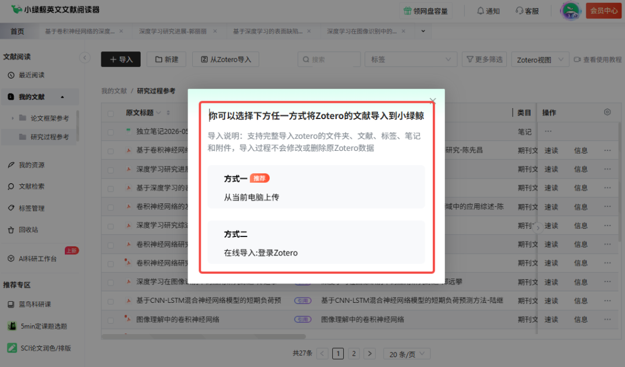Switch to the 基于深度学习的表面缺陷 tab
Screen dimensions: 625x367
[x=267, y=31]
